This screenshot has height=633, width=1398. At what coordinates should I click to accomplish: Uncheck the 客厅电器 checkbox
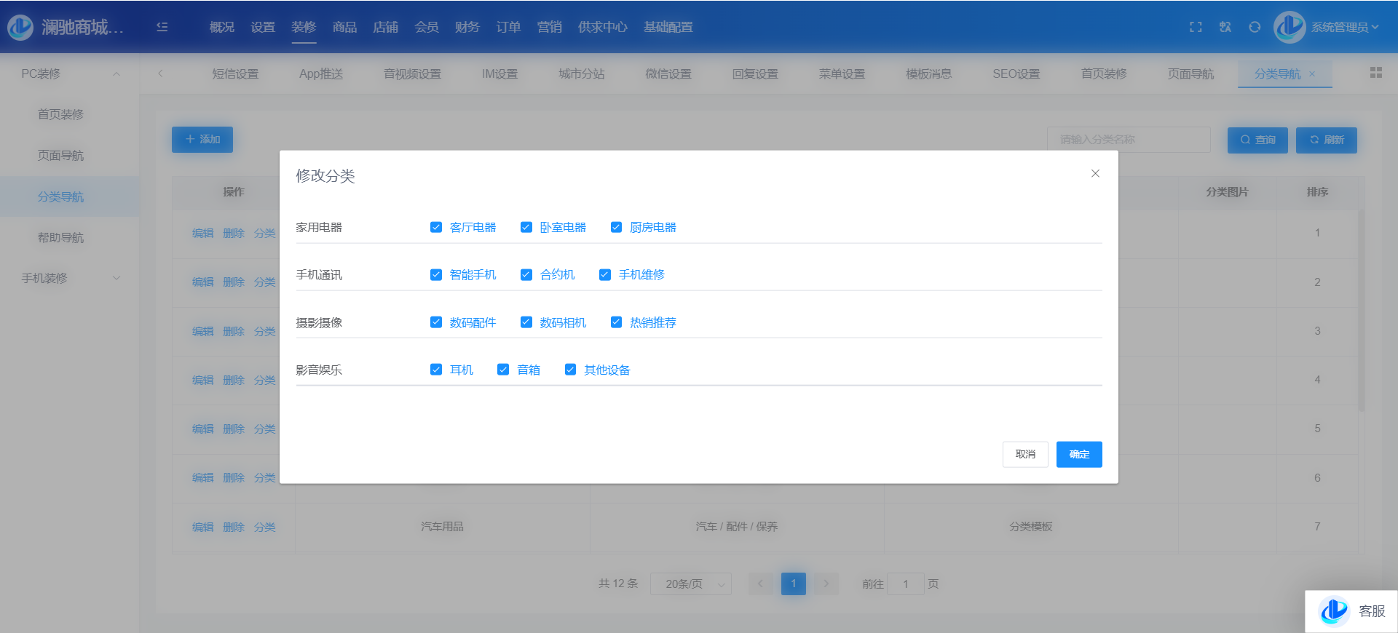coord(436,227)
